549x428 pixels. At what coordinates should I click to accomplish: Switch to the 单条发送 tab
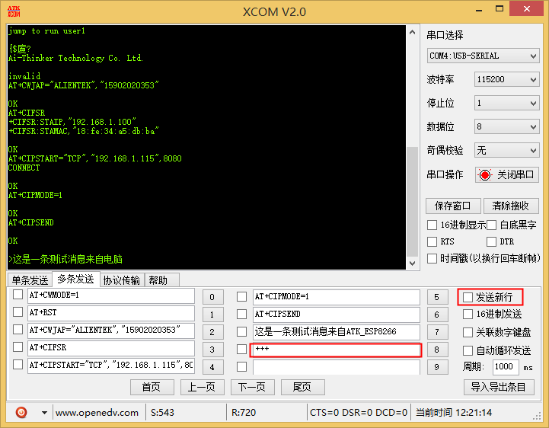click(x=30, y=280)
